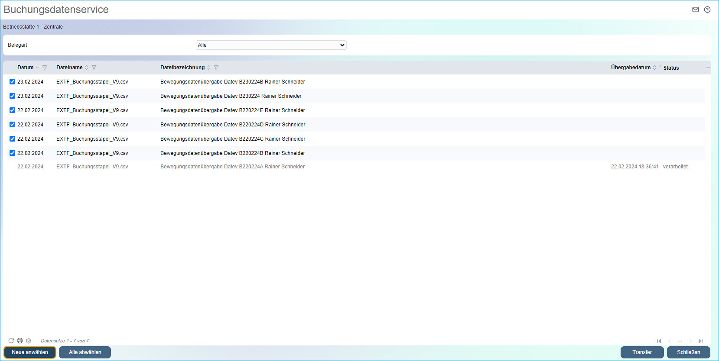Uncheck the B220224E row checkbox

click(x=12, y=110)
